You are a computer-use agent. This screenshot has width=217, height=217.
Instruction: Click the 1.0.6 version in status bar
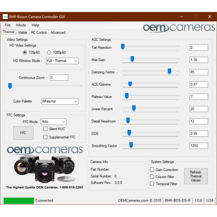tap(198, 200)
